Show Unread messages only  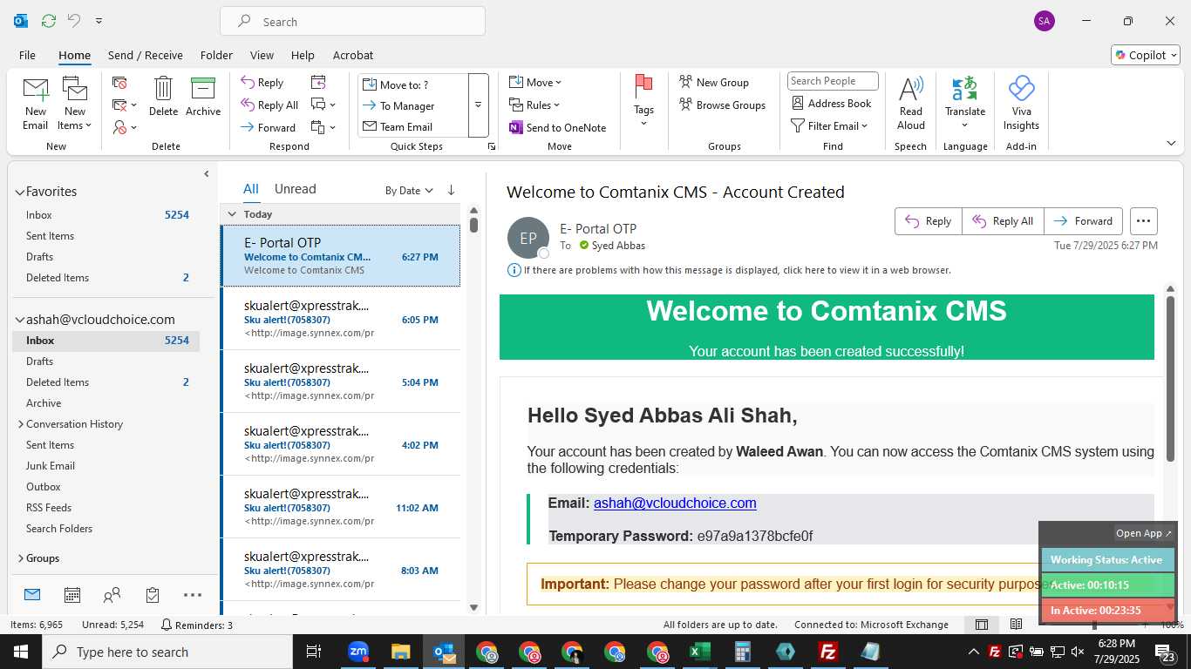point(296,189)
